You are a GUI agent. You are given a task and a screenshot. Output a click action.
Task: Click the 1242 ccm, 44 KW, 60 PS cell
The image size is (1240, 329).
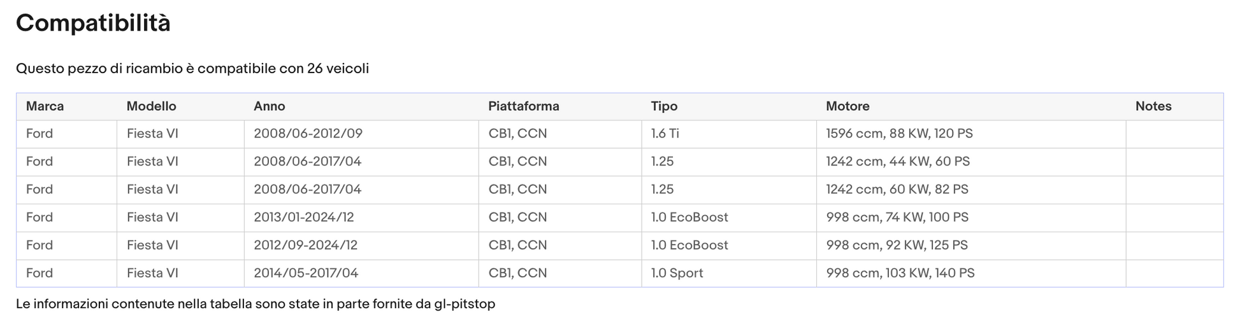tap(971, 162)
